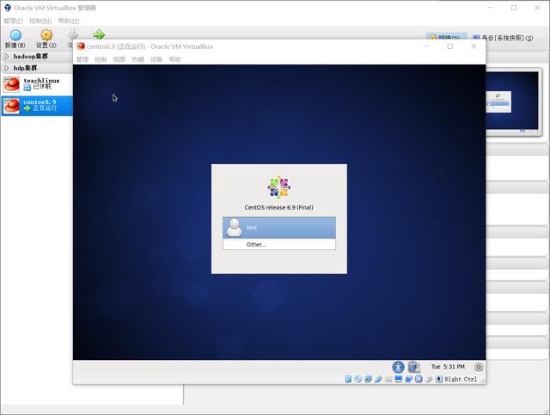Click the gray discard down-arrow toolbar icon
This screenshot has height=415, width=550.
[72, 34]
